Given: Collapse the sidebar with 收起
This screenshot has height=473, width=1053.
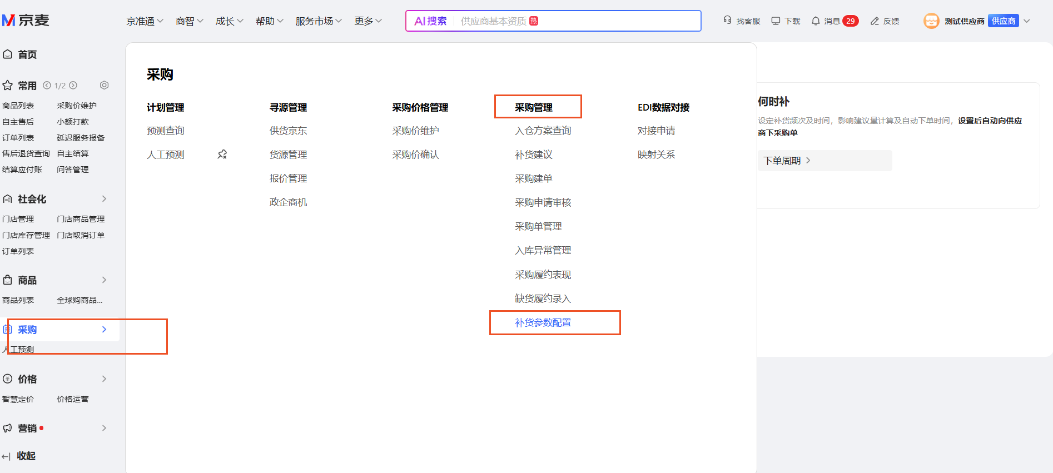Looking at the screenshot, I should click(x=19, y=456).
